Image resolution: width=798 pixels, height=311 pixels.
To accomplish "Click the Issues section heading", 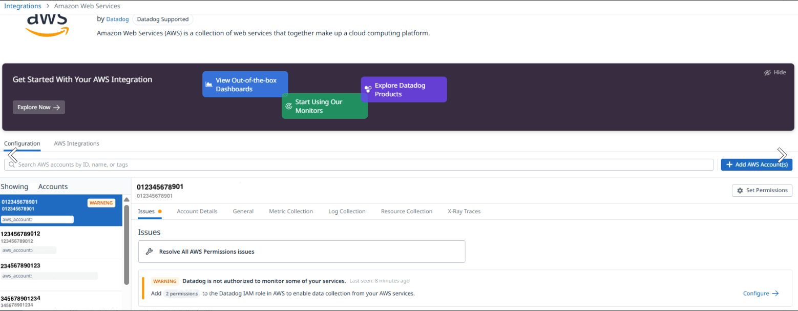I will 150,232.
